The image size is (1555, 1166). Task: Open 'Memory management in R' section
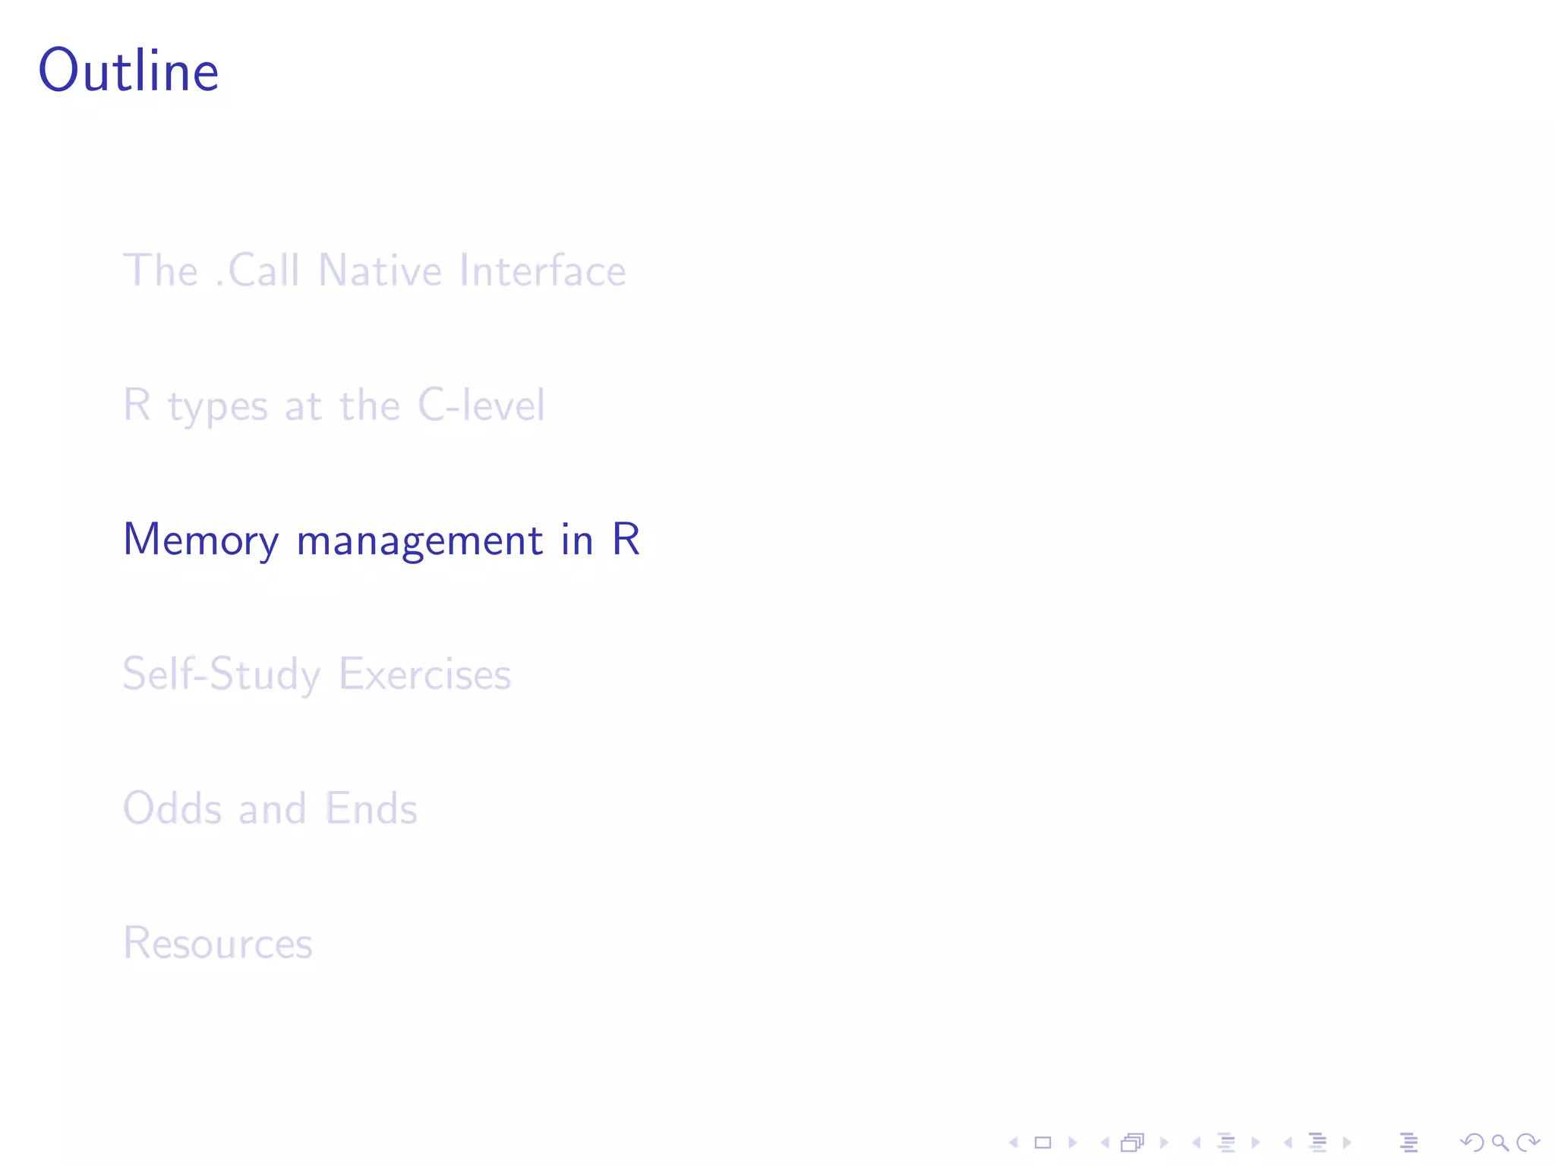pyautogui.click(x=381, y=540)
